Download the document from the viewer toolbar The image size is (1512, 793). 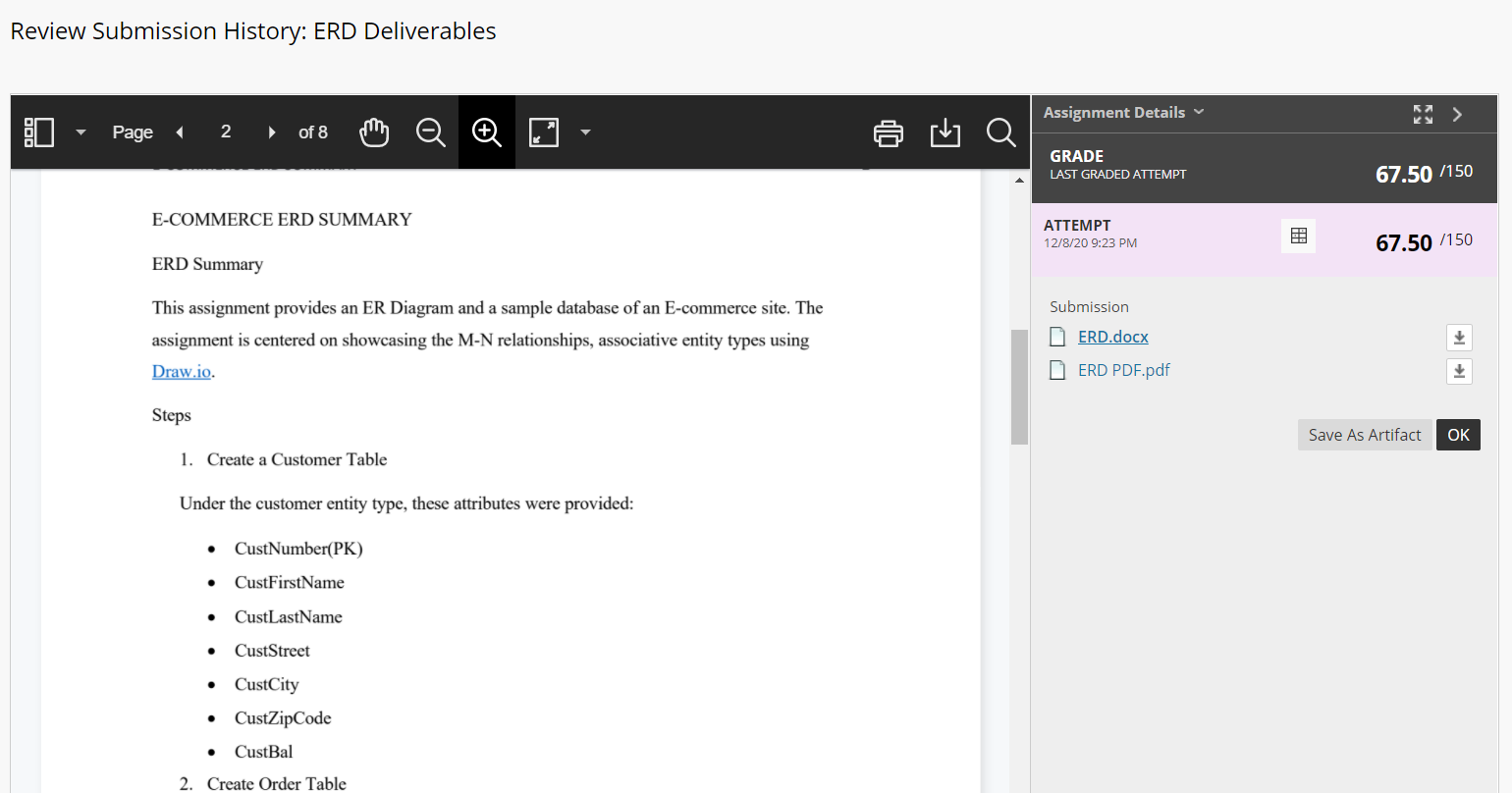coord(945,132)
